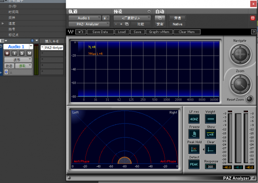Click the Native format button
Screen dimensions: 258x183
point(177,24)
